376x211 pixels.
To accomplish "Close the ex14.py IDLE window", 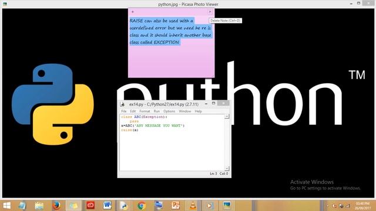I will pos(223,103).
